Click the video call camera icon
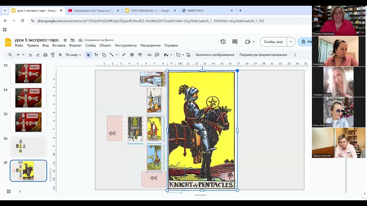This screenshot has height=206, width=367. (x=248, y=42)
